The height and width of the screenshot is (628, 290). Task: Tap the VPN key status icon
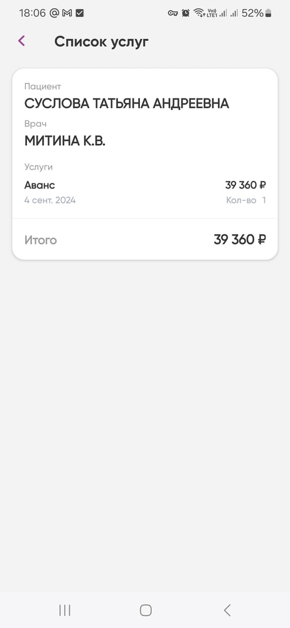point(173,13)
